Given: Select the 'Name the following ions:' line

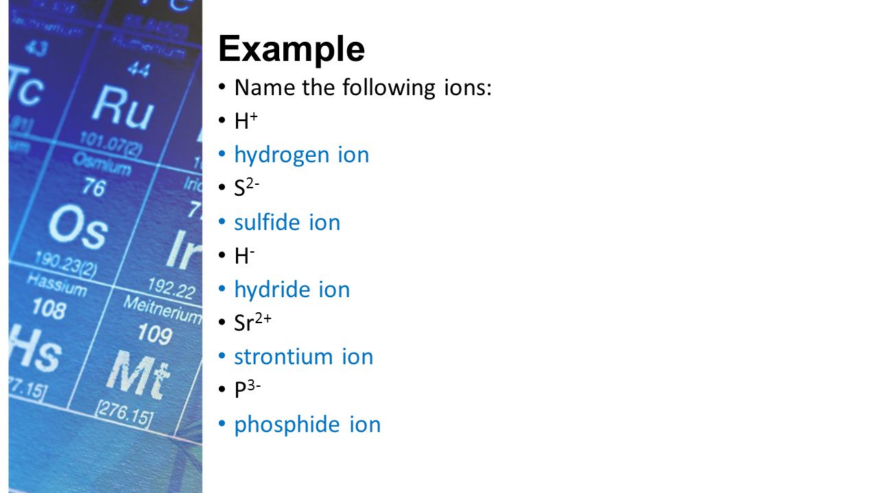Looking at the screenshot, I should coord(363,88).
